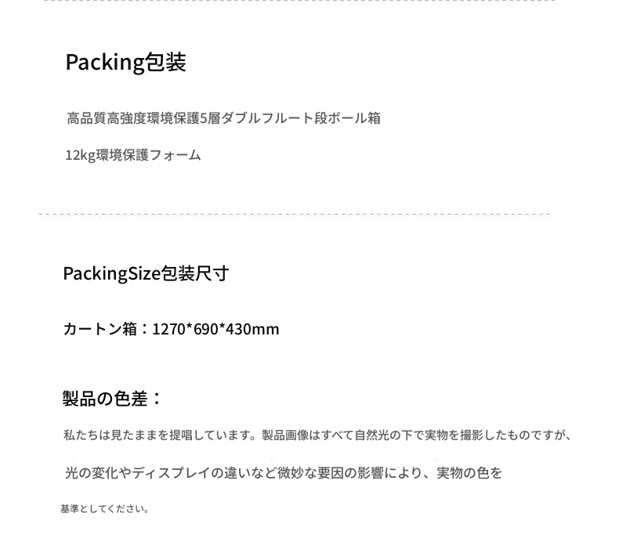
Task: Click the 12kg環境保護フォーム text
Action: tap(133, 155)
